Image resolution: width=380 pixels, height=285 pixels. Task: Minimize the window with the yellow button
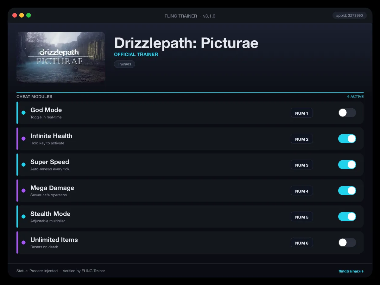point(22,15)
